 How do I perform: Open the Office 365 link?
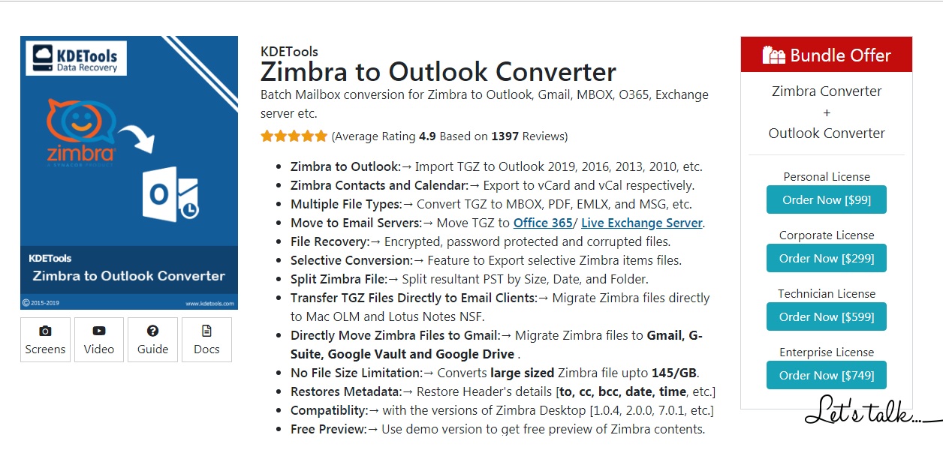click(541, 223)
